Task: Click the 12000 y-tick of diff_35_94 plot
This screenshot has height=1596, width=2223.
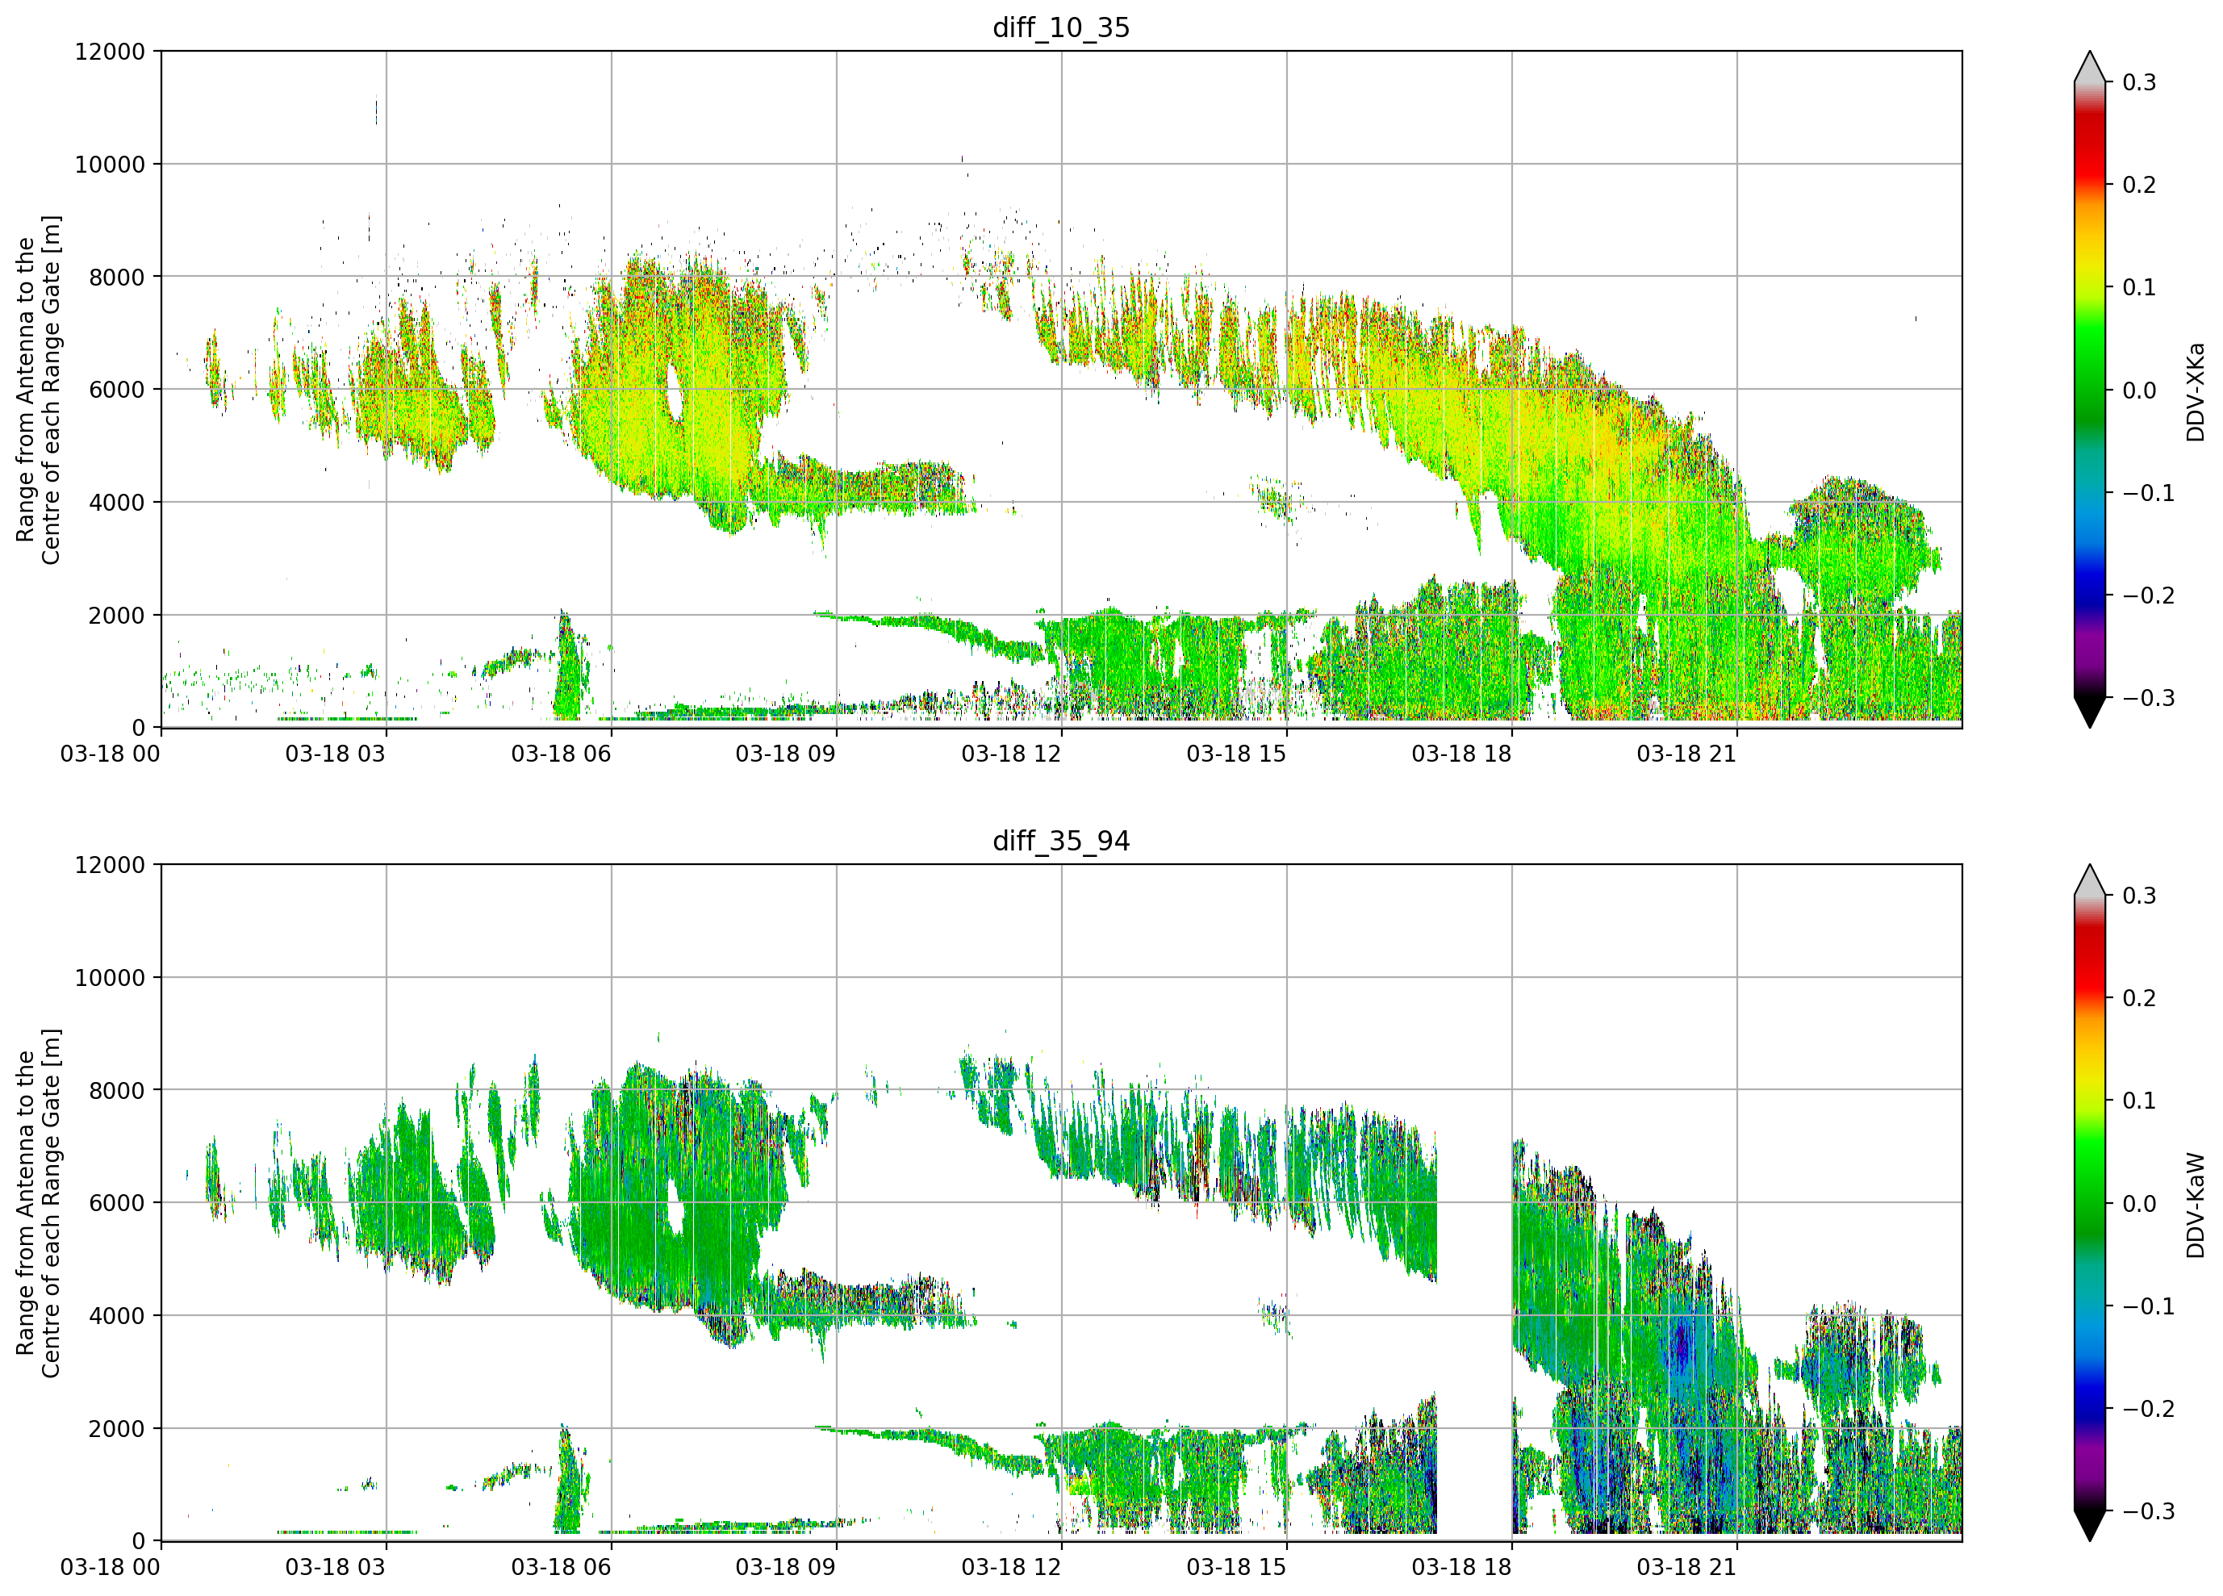Action: 110,865
